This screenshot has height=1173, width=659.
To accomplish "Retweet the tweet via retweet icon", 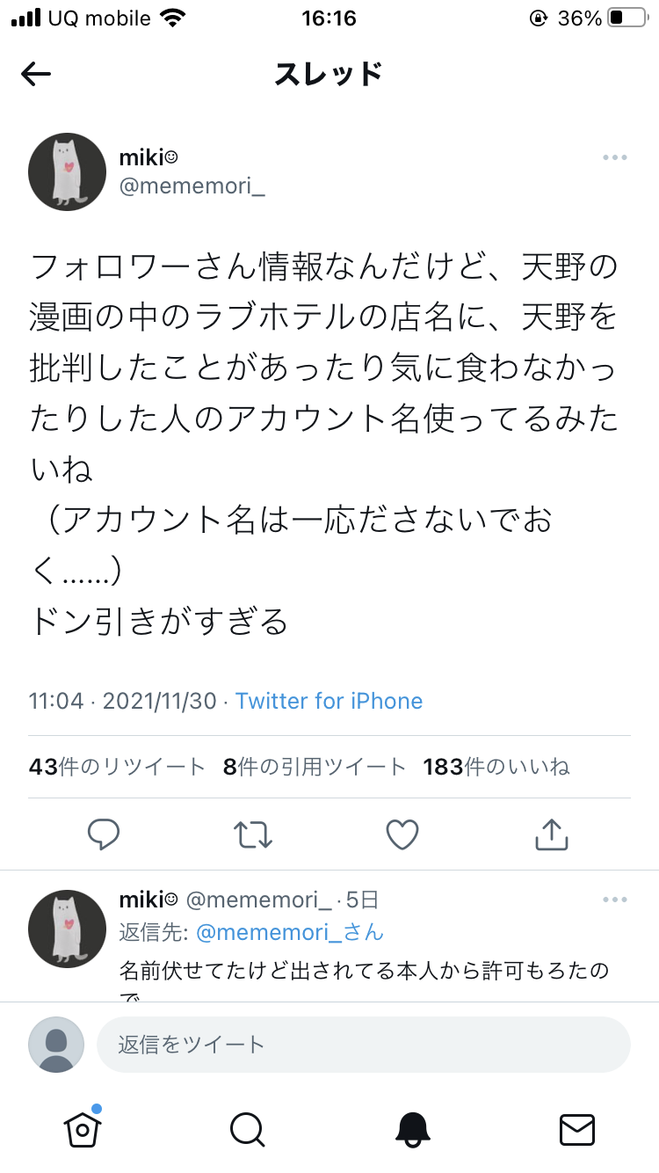I will point(253,834).
